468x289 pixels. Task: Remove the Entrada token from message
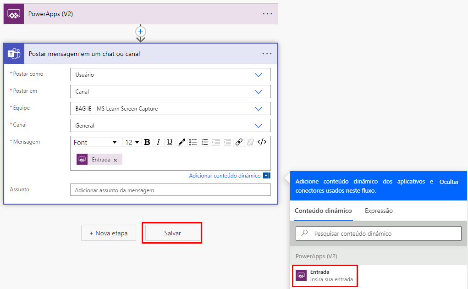pos(116,160)
